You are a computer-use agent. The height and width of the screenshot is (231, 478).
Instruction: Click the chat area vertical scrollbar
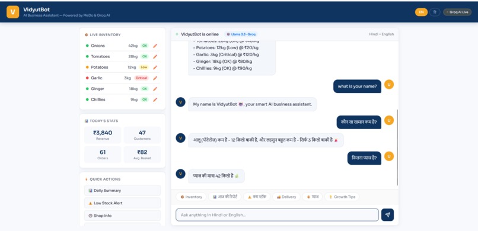point(397,147)
